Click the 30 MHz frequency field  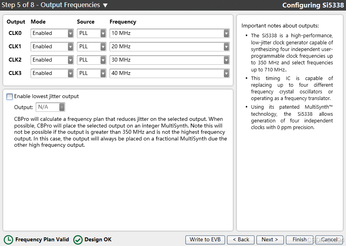(x=170, y=60)
